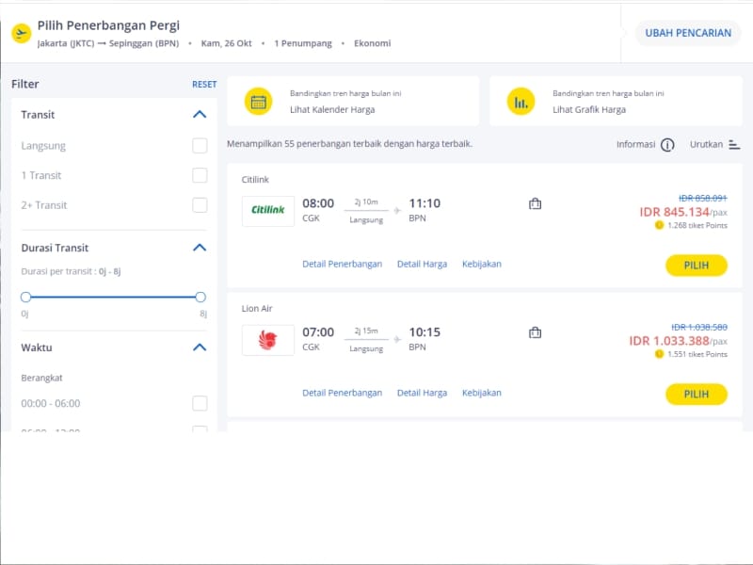Click the Citilink airline logo
Screen dimensions: 753x565
point(268,211)
